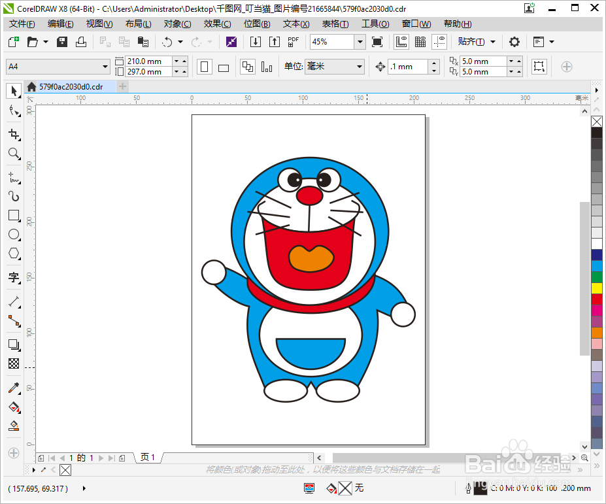
Task: Select the Interactive Fill tool
Action: click(x=14, y=407)
